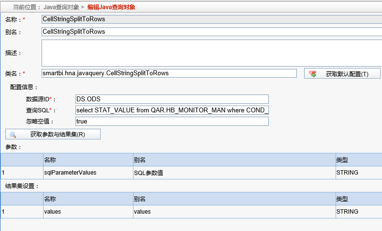Select the sqlParameterValues parameter name cell

pyautogui.click(x=88, y=173)
